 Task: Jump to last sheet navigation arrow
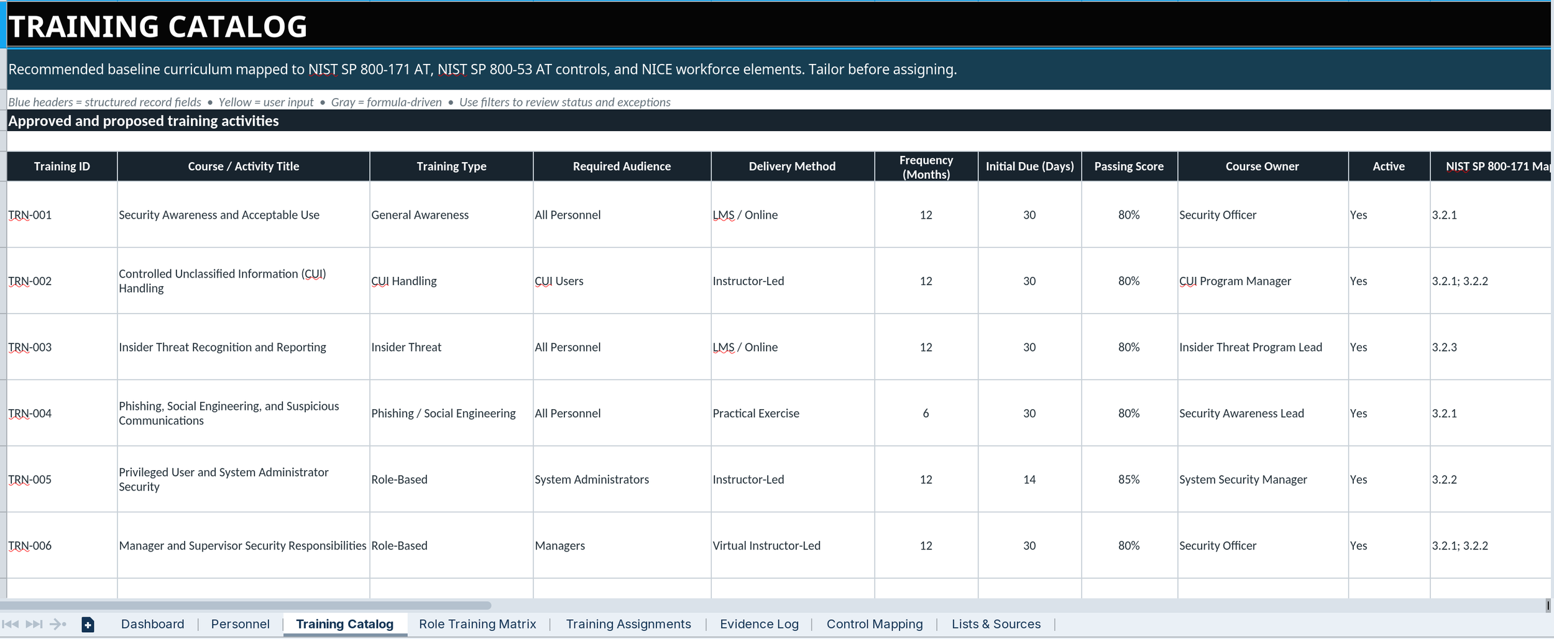[34, 624]
